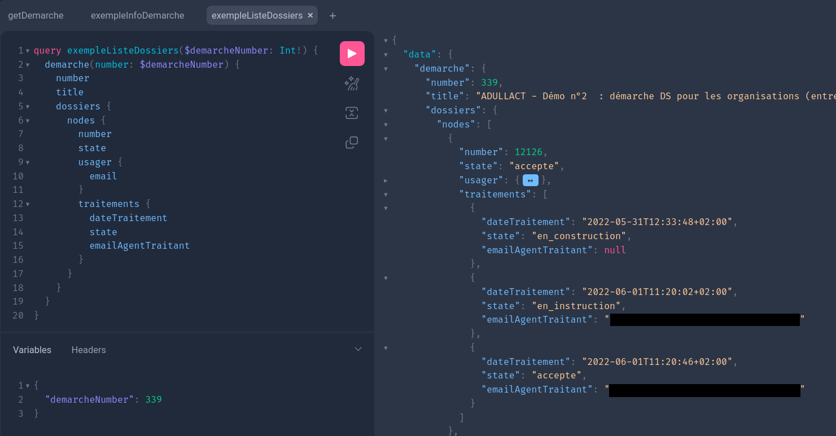Click the "en_construction" state value
The image size is (836, 436).
[579, 236]
